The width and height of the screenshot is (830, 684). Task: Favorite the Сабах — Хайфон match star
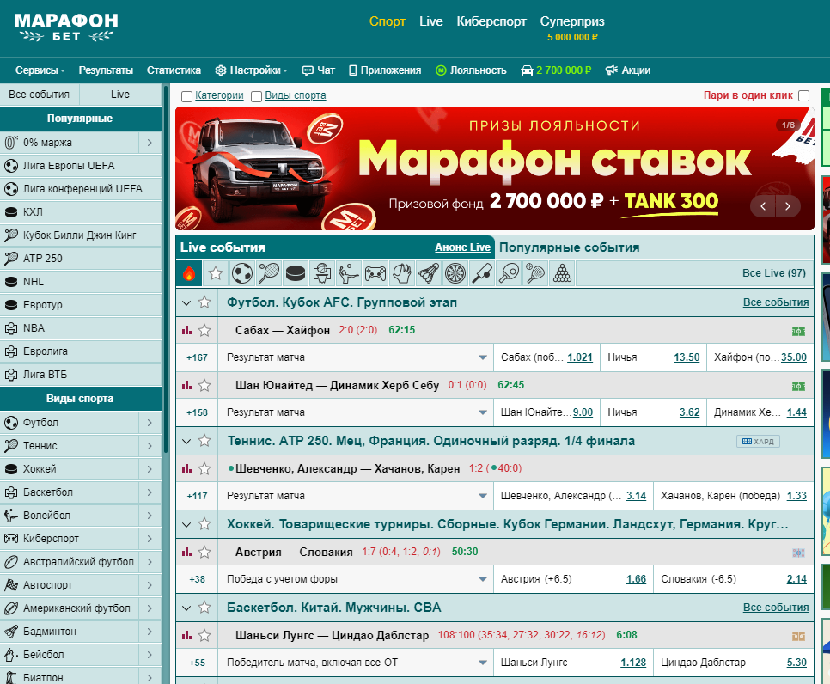click(204, 330)
